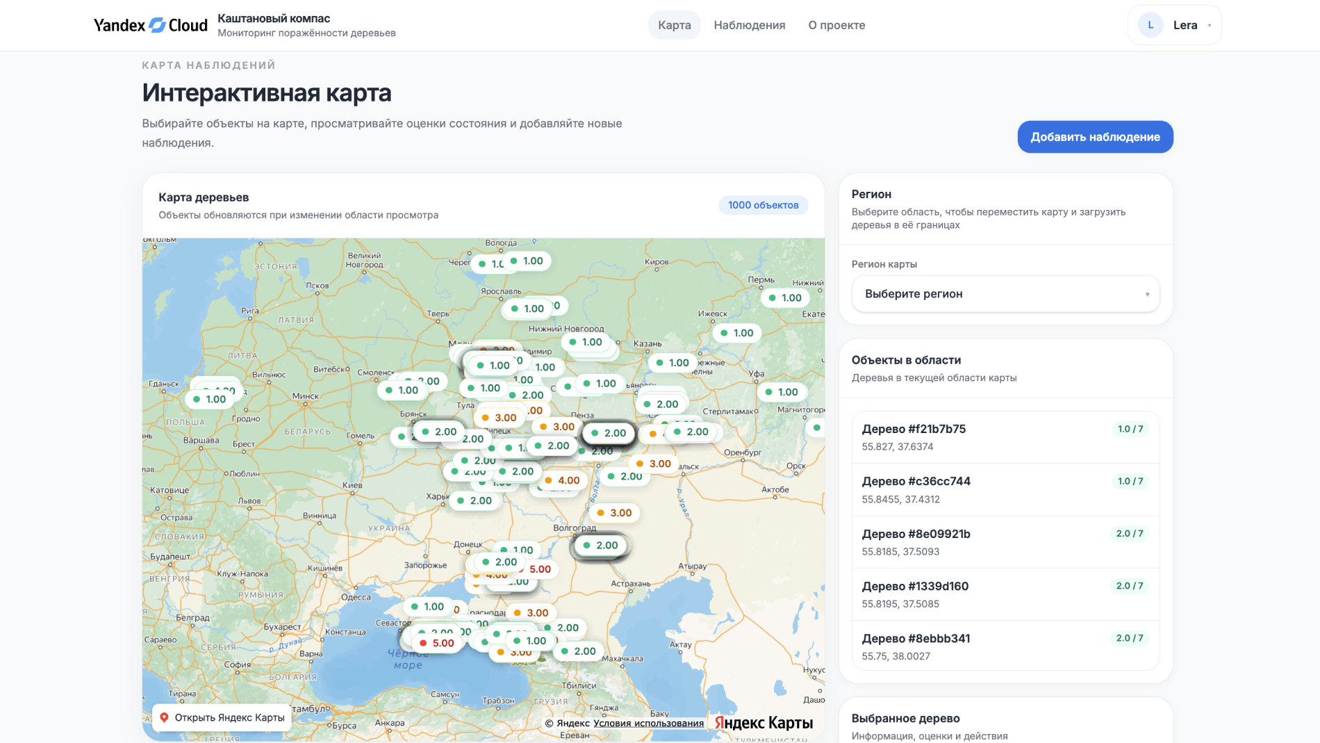Screen dimensions: 1320x743
Task: Select the 3.00 marker west of Оренбург
Action: pos(654,464)
